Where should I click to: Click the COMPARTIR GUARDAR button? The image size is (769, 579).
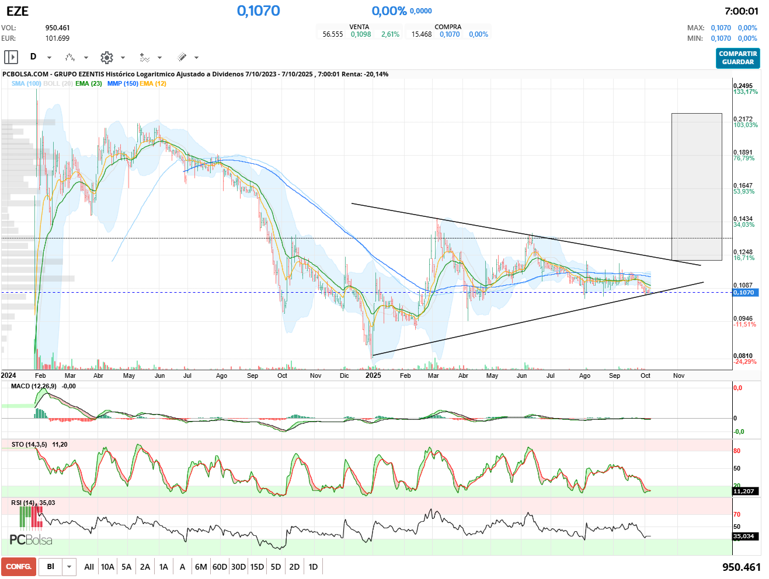(x=737, y=58)
